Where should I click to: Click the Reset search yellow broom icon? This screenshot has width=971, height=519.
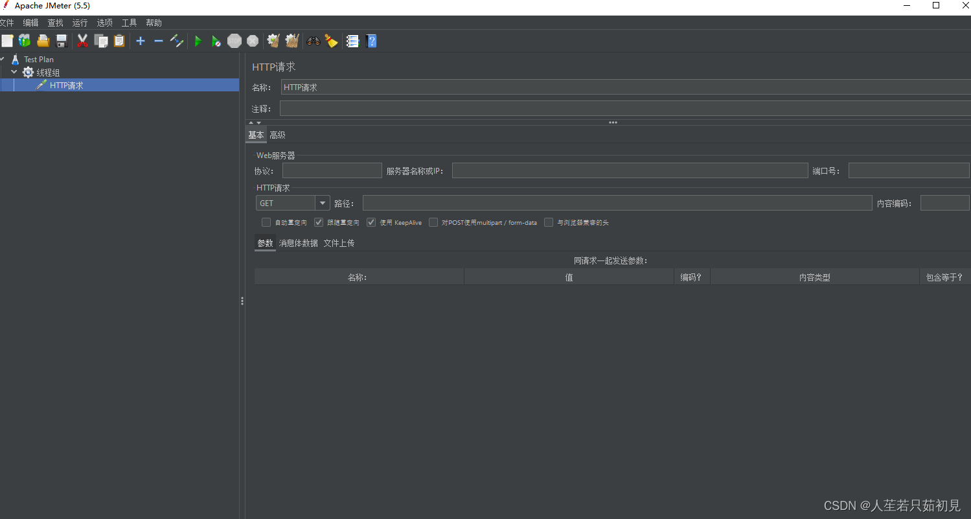click(x=332, y=41)
